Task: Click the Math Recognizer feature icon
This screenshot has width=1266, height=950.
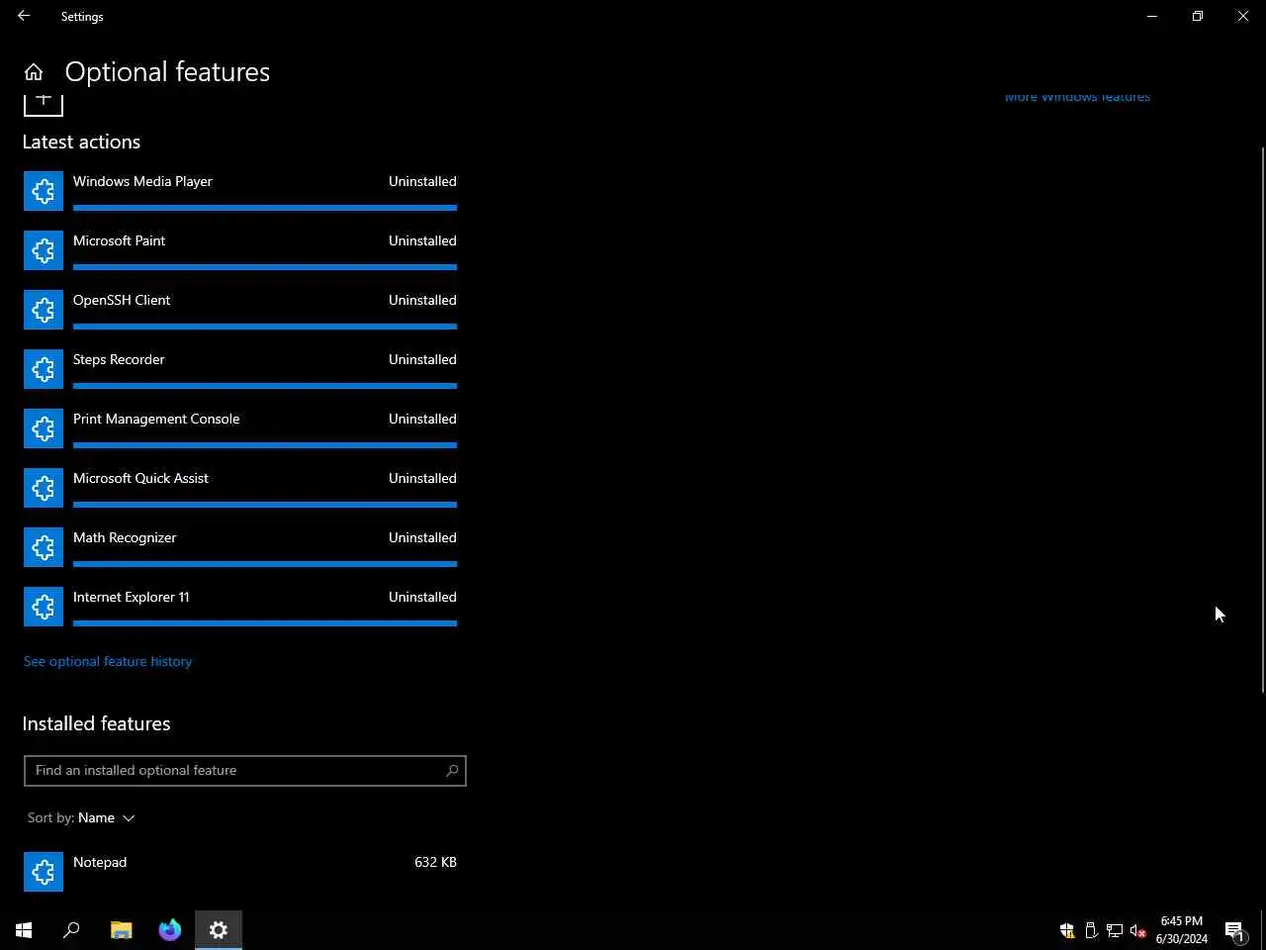Action: pos(44,547)
